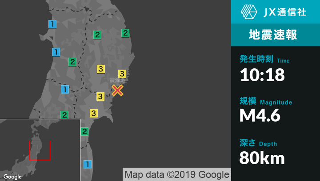The image size is (320, 181).
Task: Select the topmost blue intensity 1 marker
Action: pos(52,24)
